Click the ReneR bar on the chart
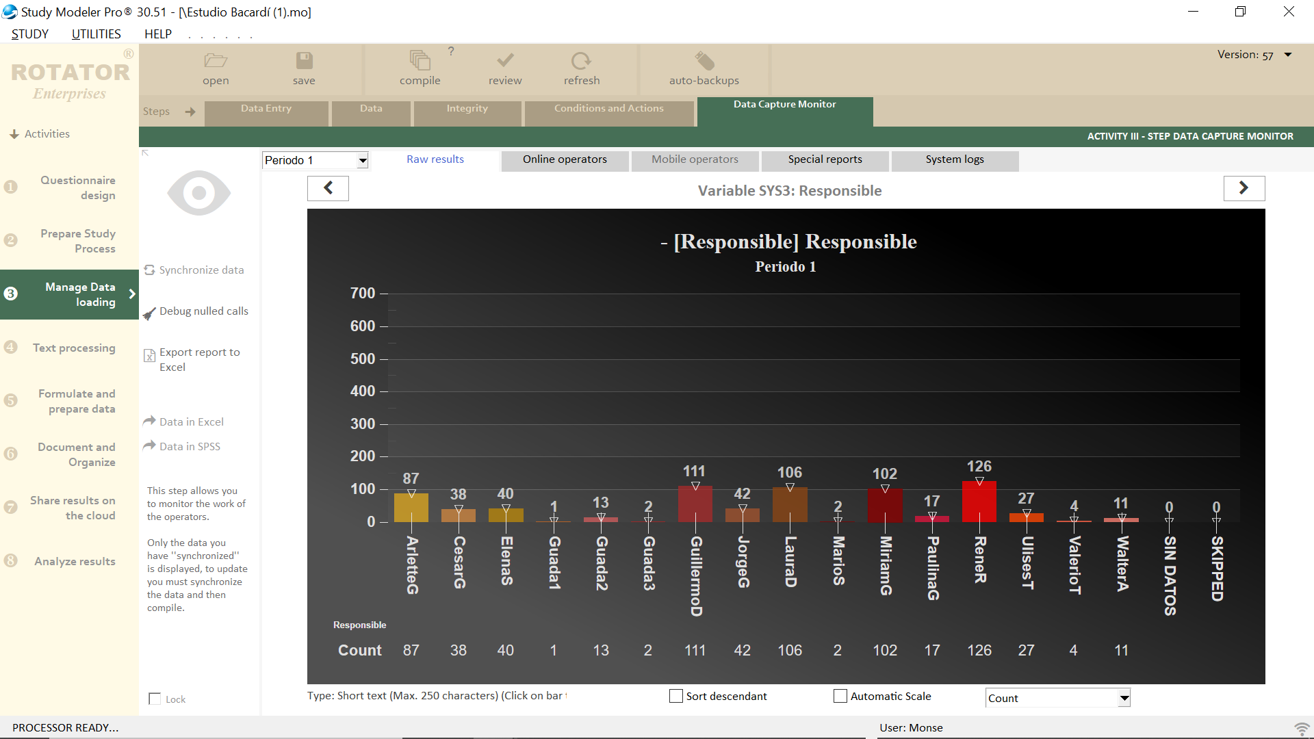 click(x=980, y=503)
